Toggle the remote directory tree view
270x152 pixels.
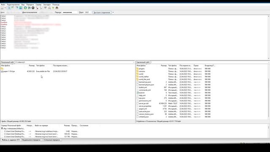click(x=17, y=8)
